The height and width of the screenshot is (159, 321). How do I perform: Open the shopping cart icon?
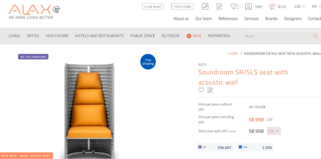tap(272, 7)
